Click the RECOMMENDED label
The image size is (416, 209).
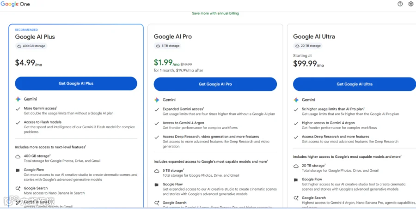click(26, 30)
